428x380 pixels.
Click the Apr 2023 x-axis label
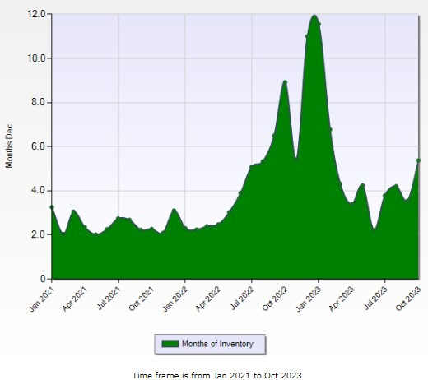tap(342, 299)
